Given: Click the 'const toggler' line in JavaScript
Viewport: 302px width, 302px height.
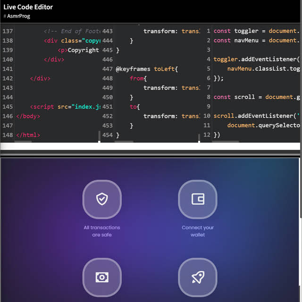Looking at the screenshot, I should point(255,31).
